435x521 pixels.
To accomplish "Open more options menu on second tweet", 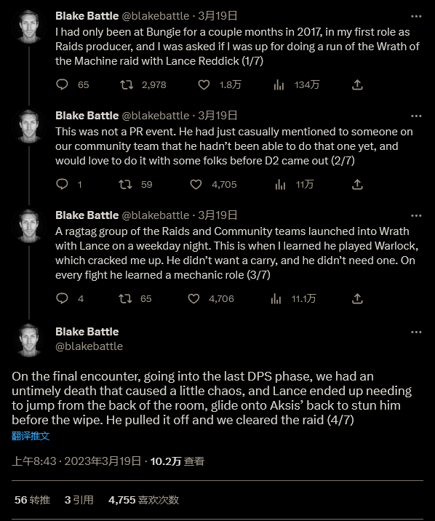I will click(x=416, y=116).
